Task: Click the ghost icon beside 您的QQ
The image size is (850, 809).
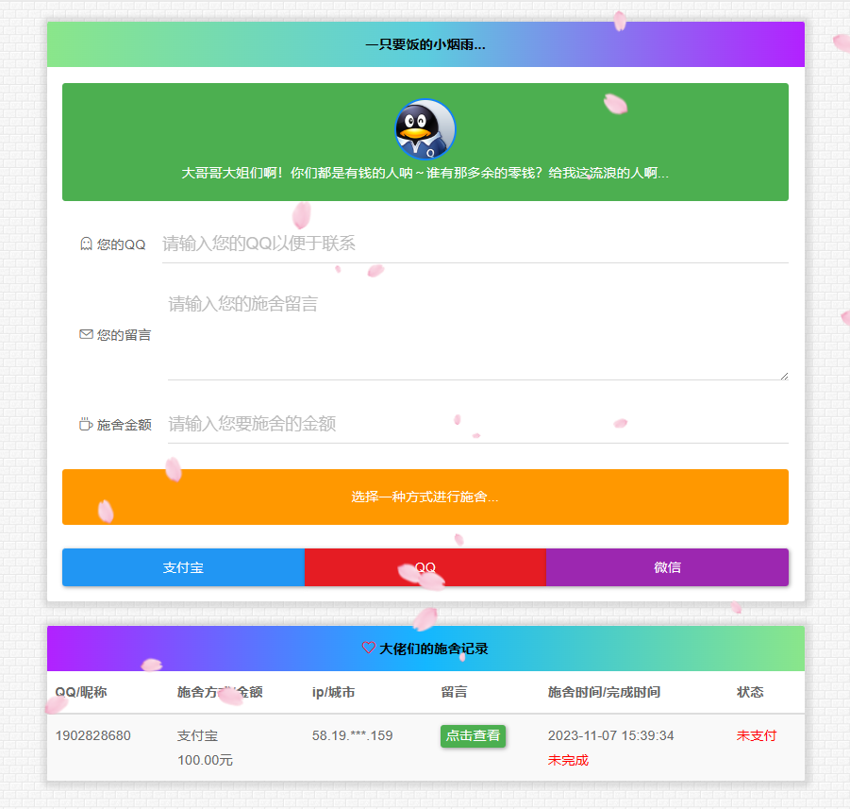Action: pos(86,244)
